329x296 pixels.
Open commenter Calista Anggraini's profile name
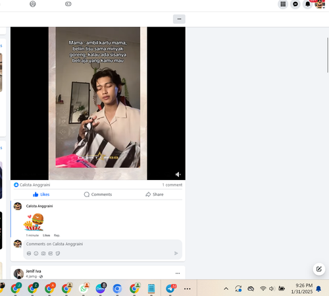click(x=39, y=206)
